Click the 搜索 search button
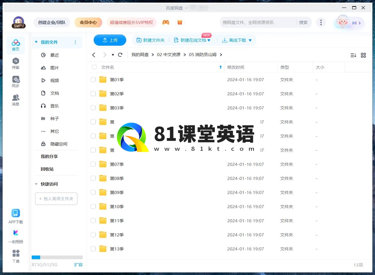Screen dimensions: 375x275 click(x=303, y=23)
